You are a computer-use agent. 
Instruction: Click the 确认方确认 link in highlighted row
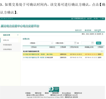(x=50, y=54)
